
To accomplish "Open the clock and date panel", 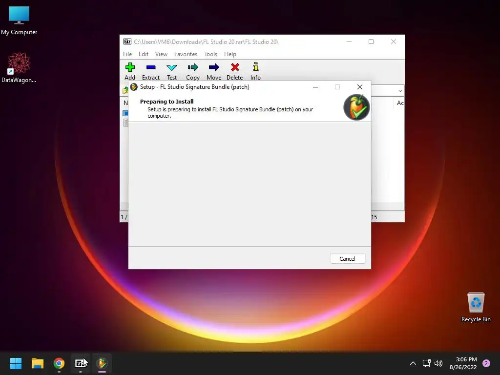I will coord(463,363).
